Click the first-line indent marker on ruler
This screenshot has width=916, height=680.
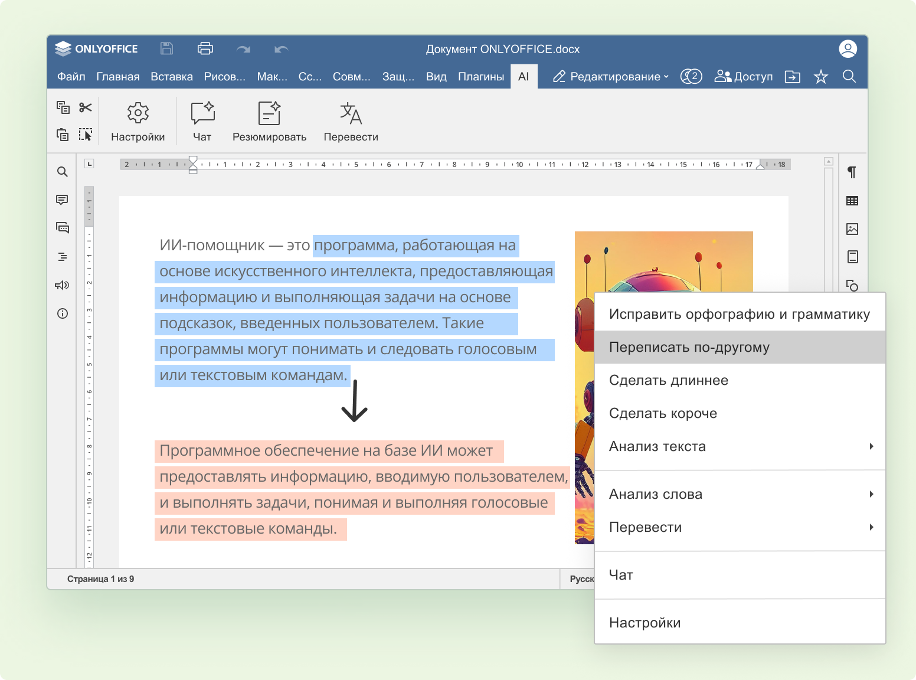click(x=193, y=160)
